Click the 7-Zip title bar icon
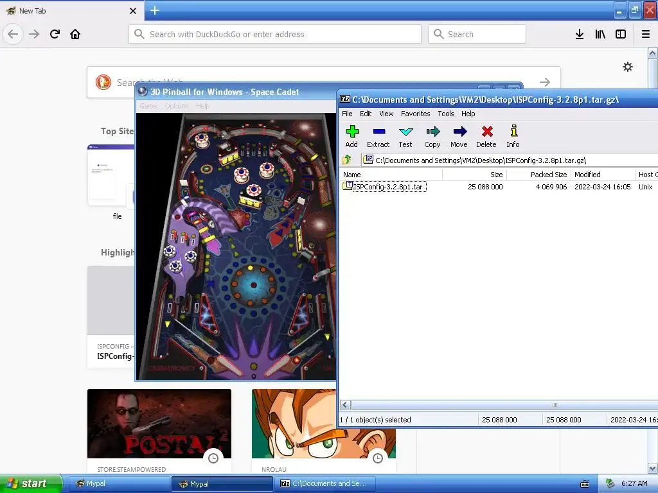This screenshot has height=493, width=658. click(x=345, y=99)
